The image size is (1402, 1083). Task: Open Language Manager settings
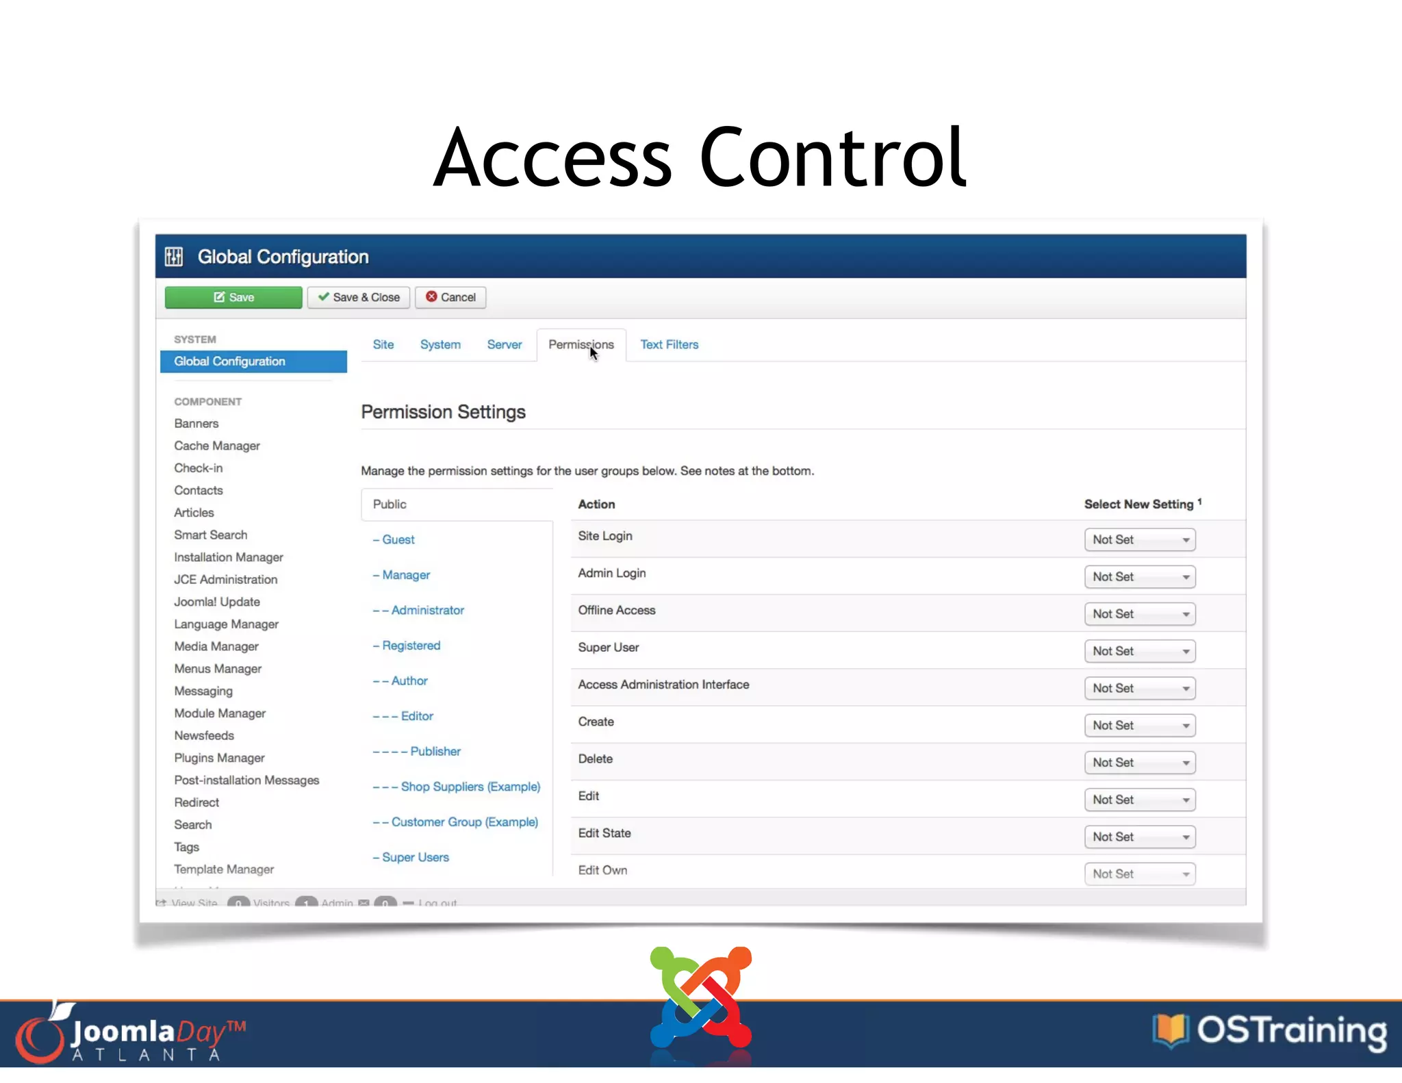tap(227, 624)
